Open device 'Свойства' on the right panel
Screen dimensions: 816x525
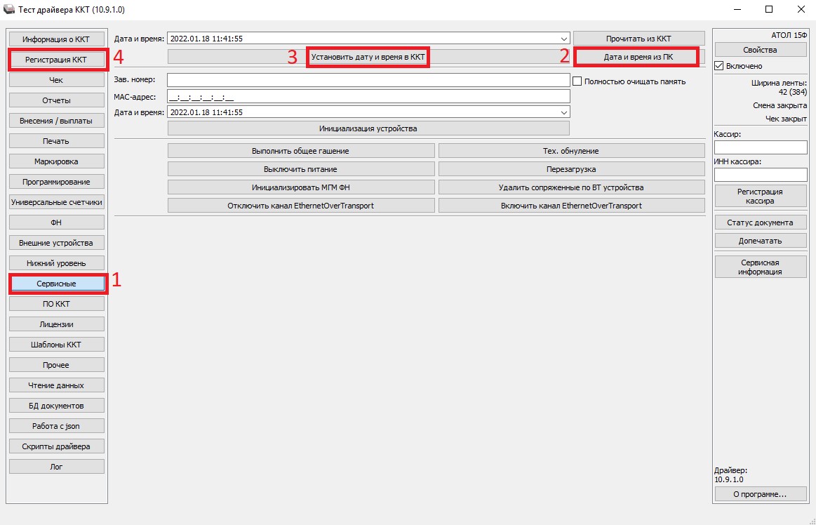tap(760, 50)
